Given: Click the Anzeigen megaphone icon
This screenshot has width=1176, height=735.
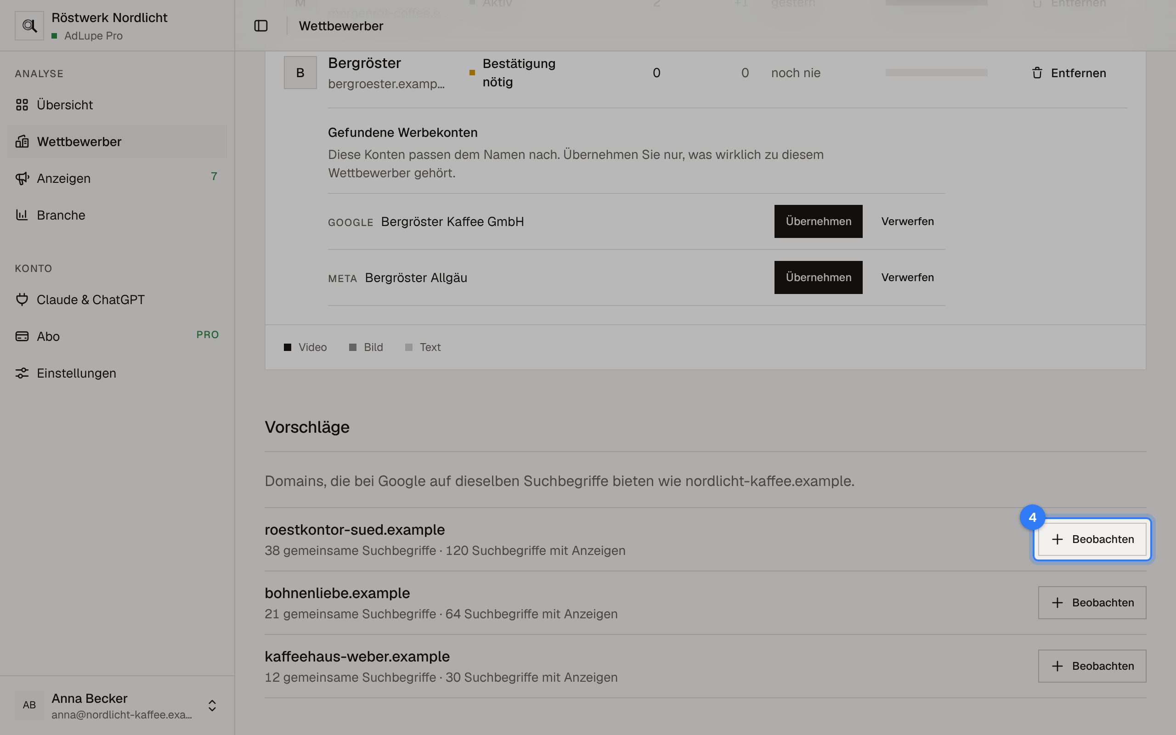Looking at the screenshot, I should 22,178.
